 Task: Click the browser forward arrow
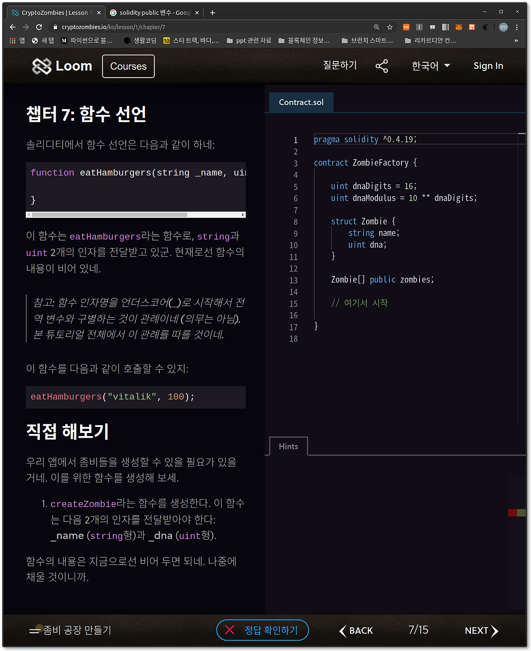pyautogui.click(x=26, y=27)
